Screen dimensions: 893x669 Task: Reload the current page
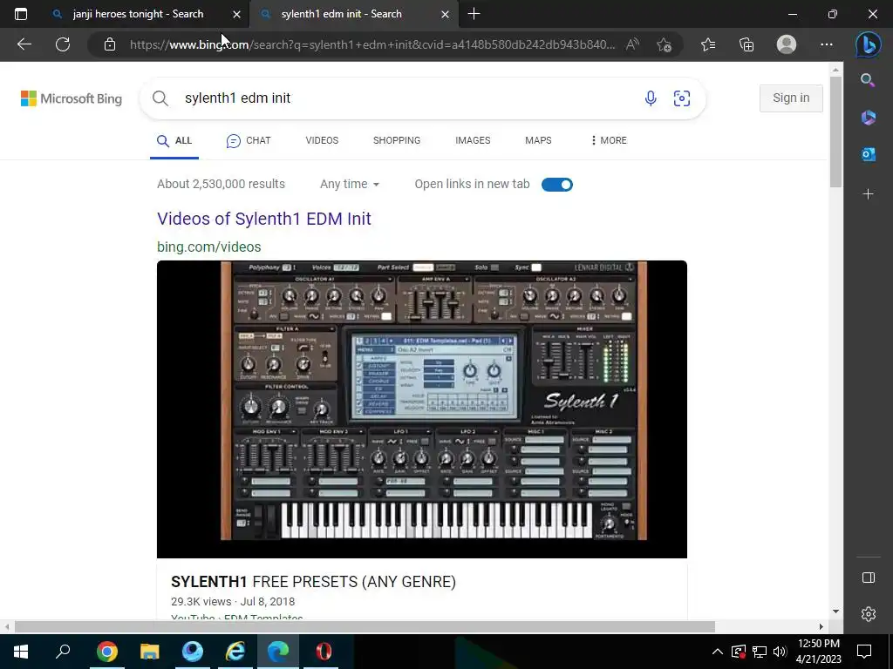63,44
